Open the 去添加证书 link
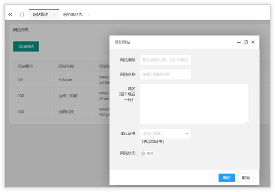The height and width of the screenshot is (192, 275). coord(153,142)
